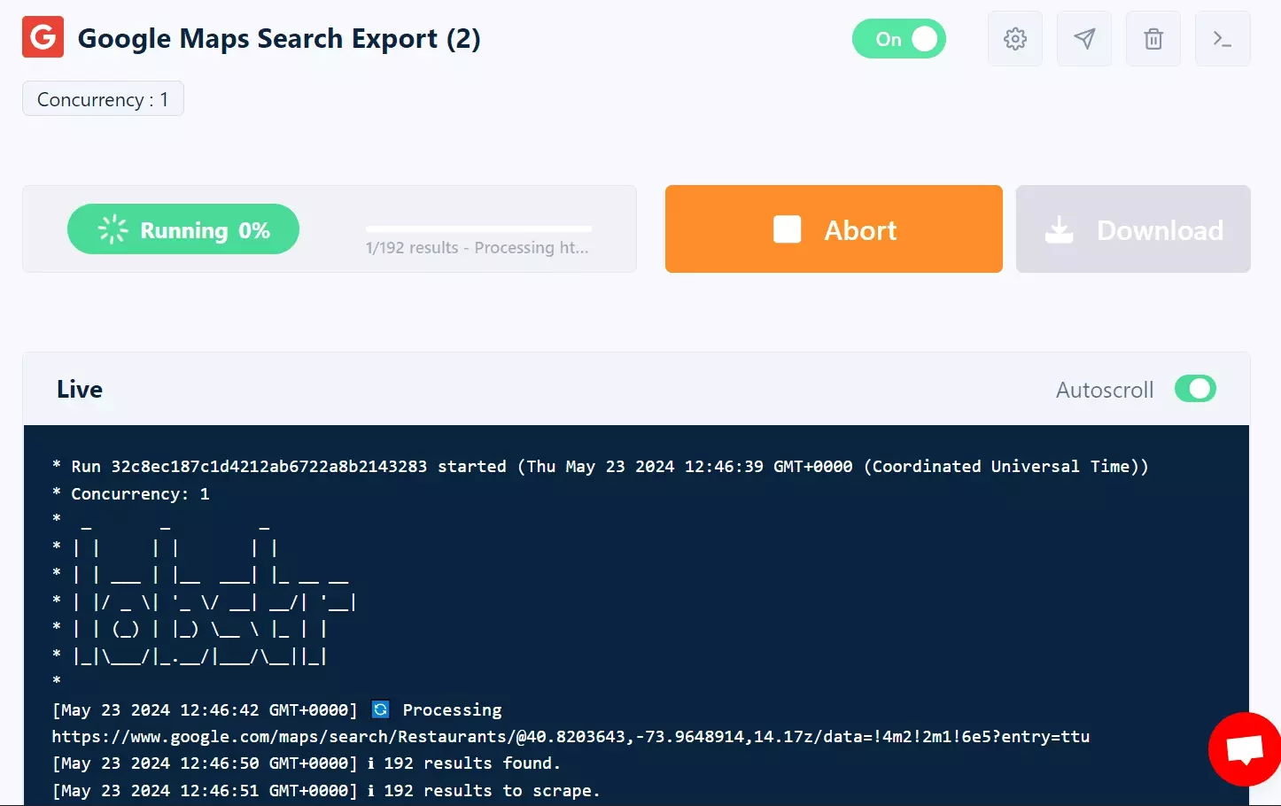Click the white stop square in Abort
The height and width of the screenshot is (806, 1281).
787,229
